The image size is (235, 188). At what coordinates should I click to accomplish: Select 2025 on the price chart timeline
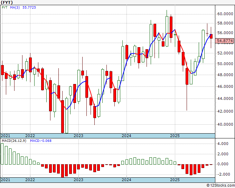click(x=175, y=136)
